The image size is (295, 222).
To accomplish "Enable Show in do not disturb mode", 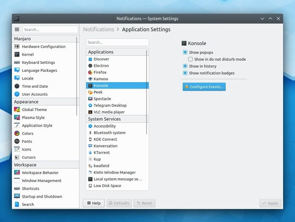I will pyautogui.click(x=191, y=59).
